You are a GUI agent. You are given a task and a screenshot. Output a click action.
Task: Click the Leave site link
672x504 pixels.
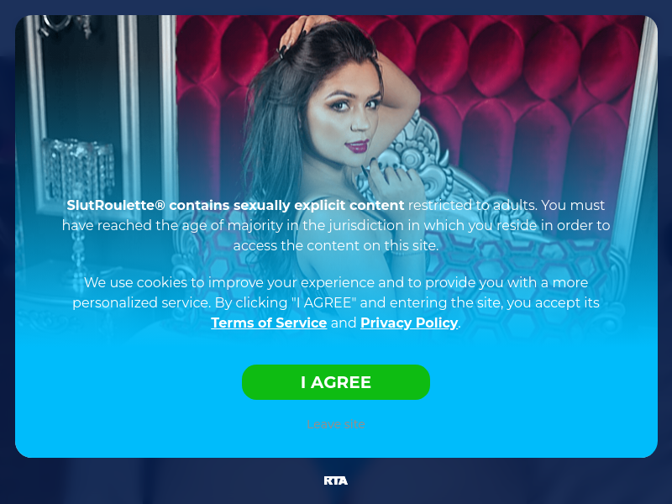pos(335,424)
